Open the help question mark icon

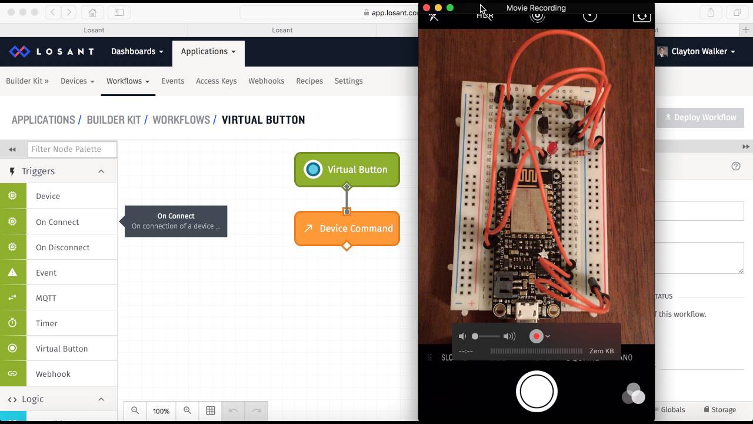coord(736,166)
